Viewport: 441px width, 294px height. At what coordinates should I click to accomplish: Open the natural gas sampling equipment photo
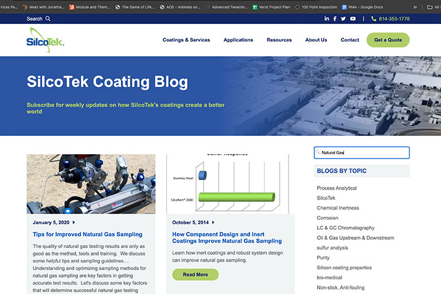click(91, 184)
